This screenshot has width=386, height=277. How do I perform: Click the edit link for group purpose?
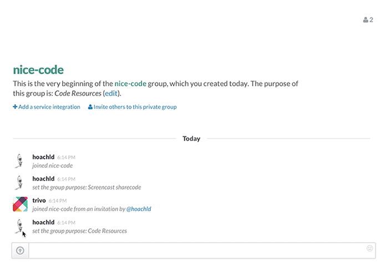(x=111, y=94)
